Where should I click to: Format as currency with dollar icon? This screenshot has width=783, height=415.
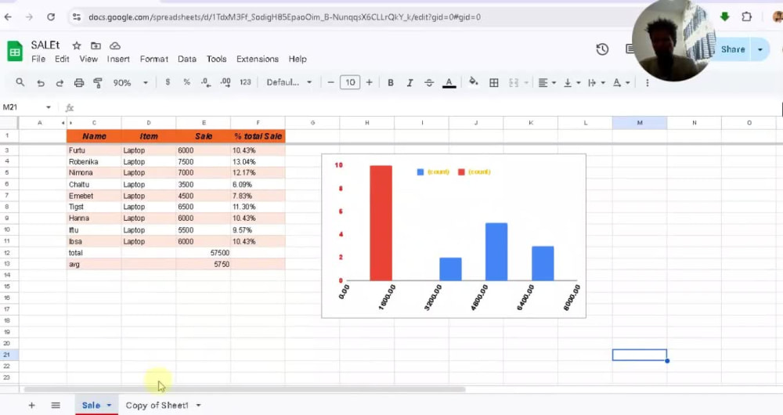click(168, 82)
